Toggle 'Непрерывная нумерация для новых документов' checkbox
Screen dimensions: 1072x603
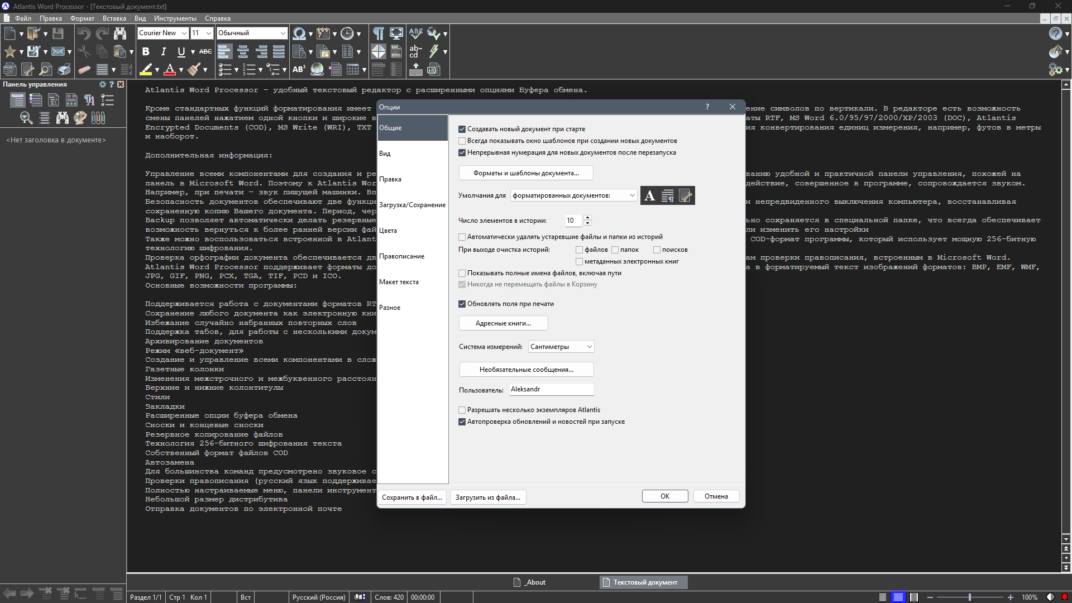point(462,152)
